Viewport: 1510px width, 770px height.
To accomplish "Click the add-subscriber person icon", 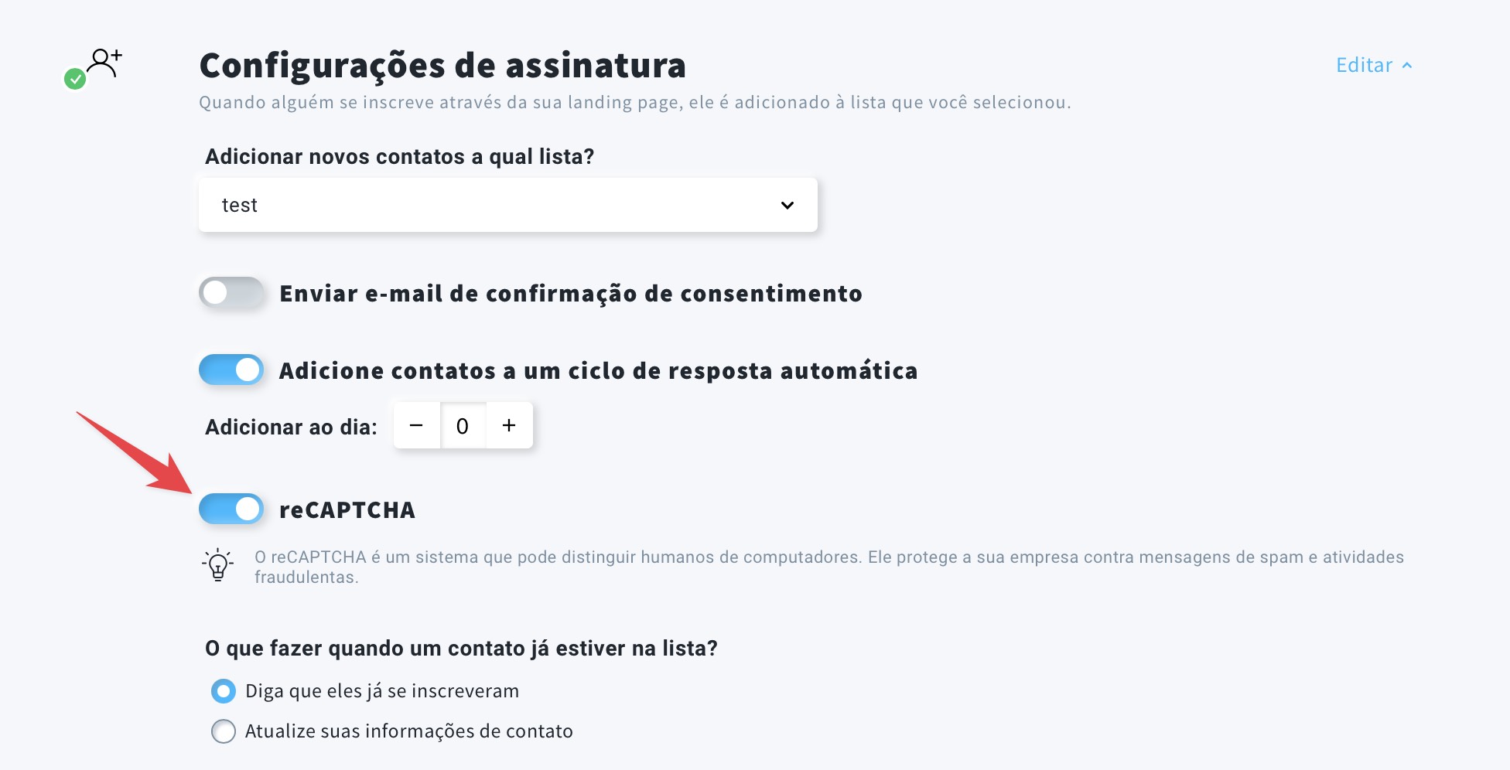I will (x=104, y=62).
